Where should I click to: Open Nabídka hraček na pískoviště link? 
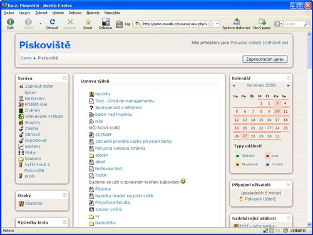(x=124, y=196)
